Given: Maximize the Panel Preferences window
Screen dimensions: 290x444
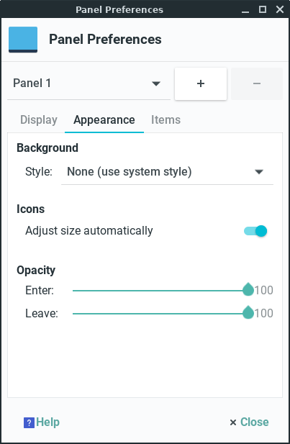Looking at the screenshot, I should 263,9.
